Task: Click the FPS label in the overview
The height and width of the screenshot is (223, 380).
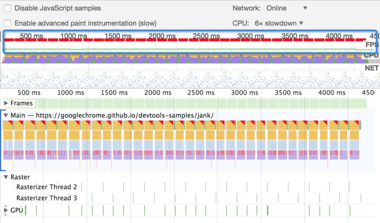Action: [372, 45]
